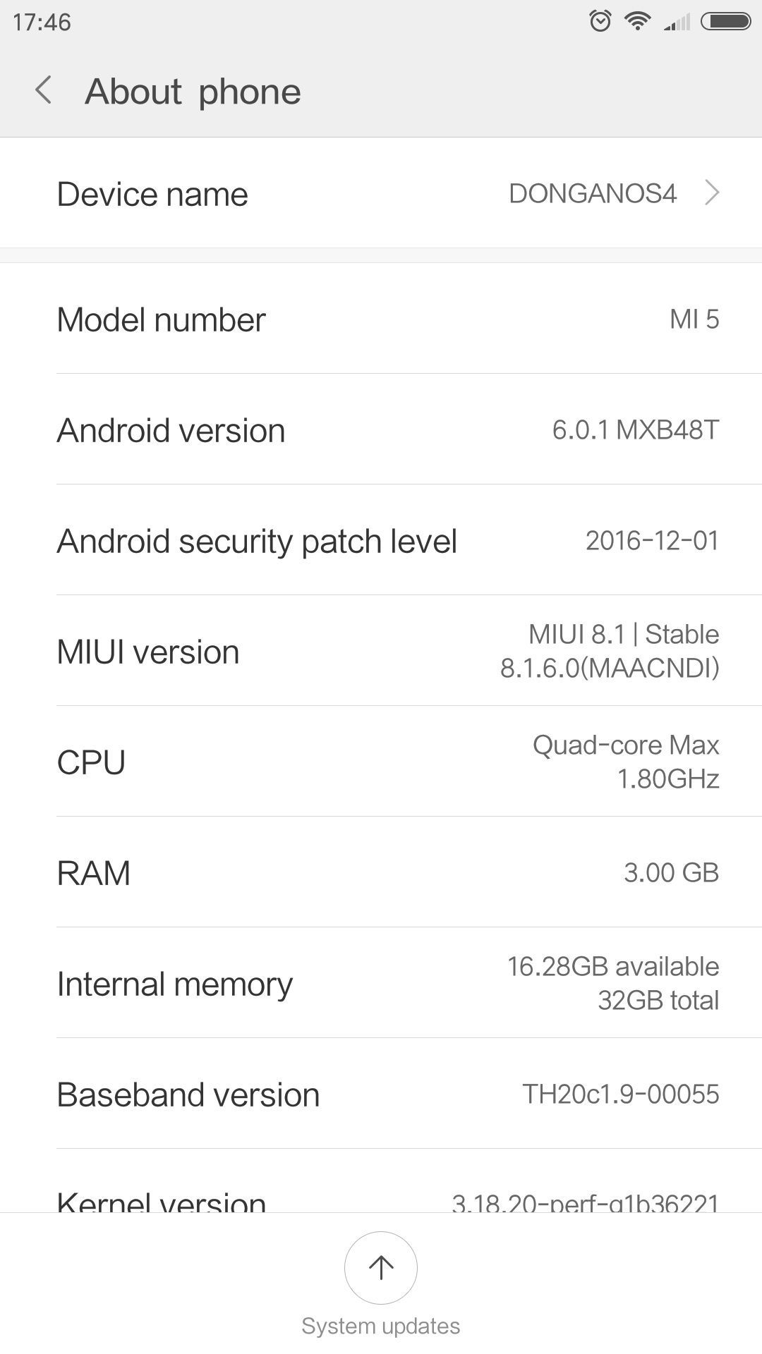Tap the MIUI version row
Image resolution: width=762 pixels, height=1354 pixels.
pyautogui.click(x=381, y=651)
